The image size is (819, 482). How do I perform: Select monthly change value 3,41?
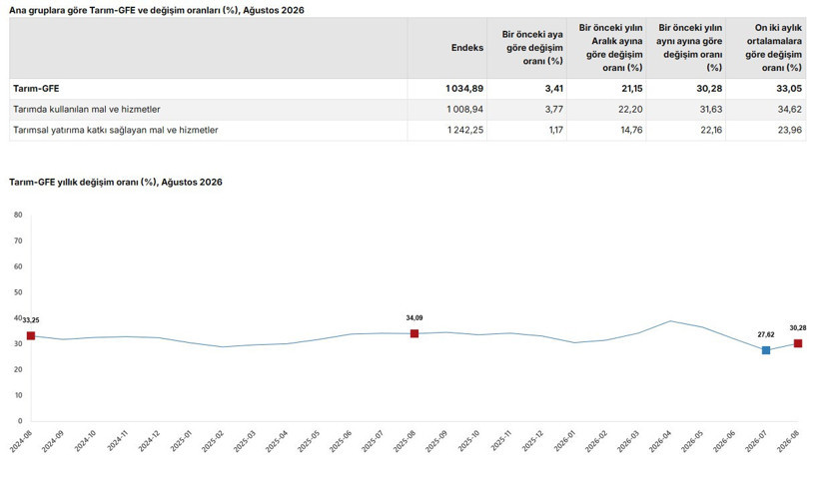coord(554,89)
